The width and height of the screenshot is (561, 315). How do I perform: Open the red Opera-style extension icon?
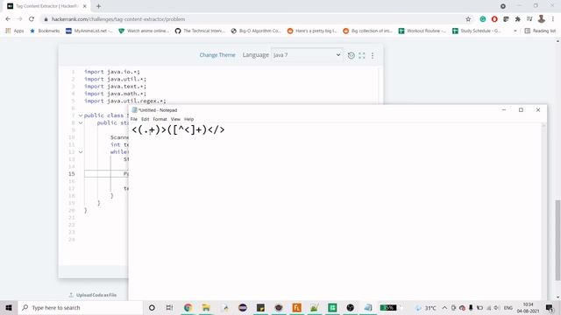click(x=494, y=19)
